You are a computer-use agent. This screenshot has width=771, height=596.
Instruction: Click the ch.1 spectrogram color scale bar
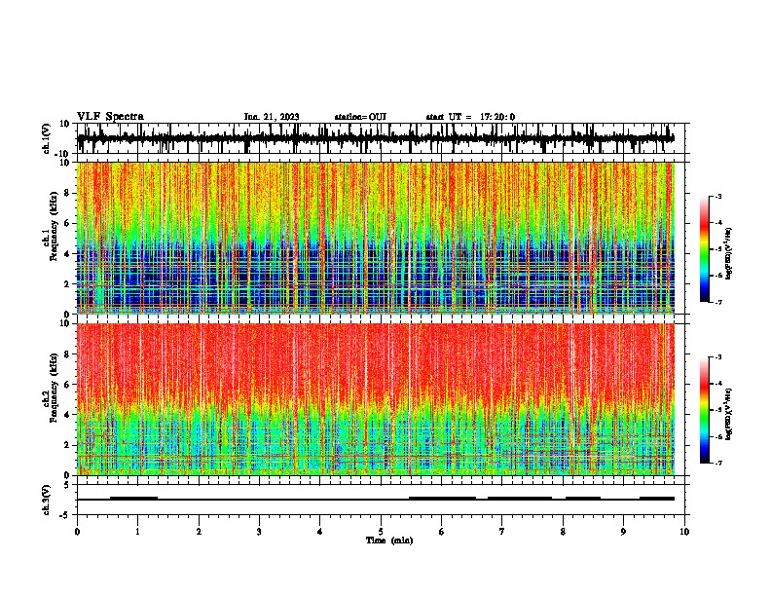click(704, 249)
